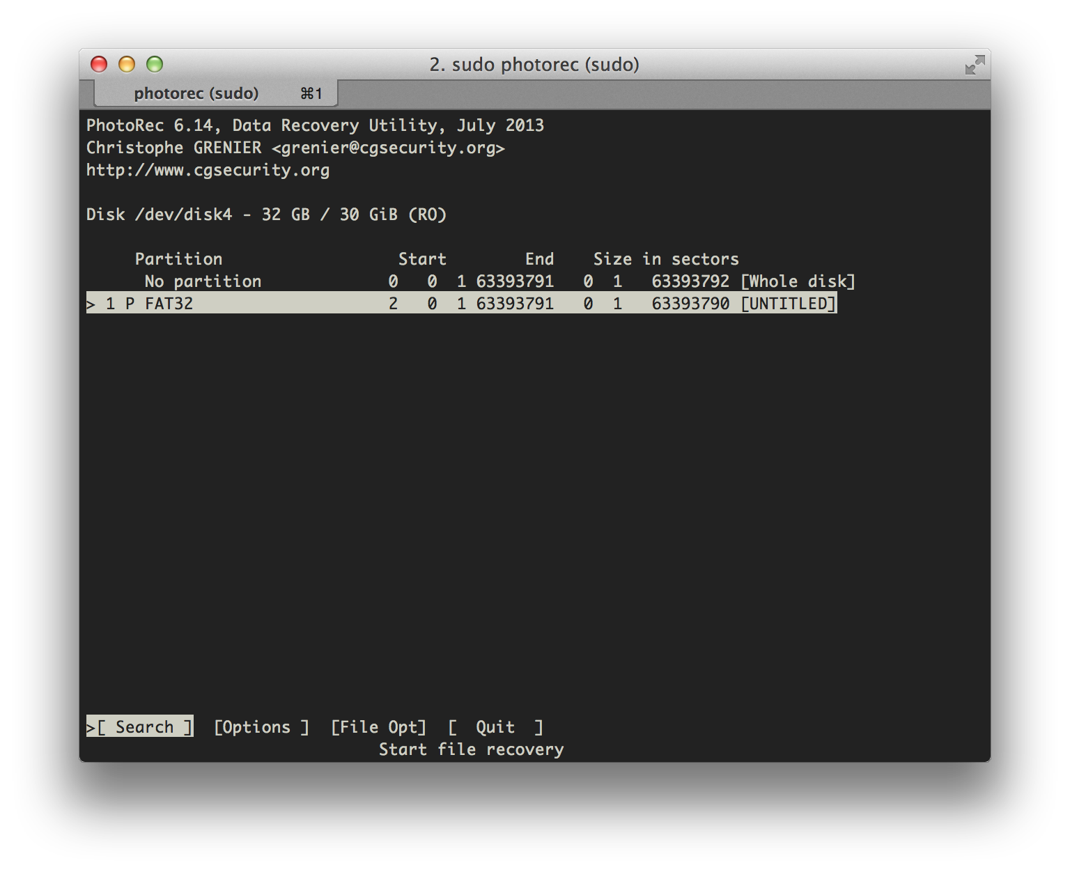Image resolution: width=1070 pixels, height=872 pixels.
Task: Enter fullscreen using the top-right arrows icon
Action: tap(975, 65)
